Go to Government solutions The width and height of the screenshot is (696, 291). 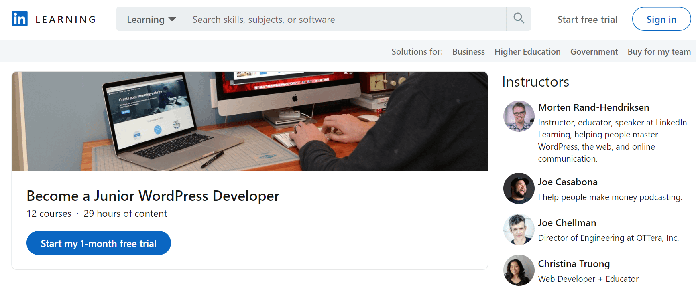click(594, 52)
